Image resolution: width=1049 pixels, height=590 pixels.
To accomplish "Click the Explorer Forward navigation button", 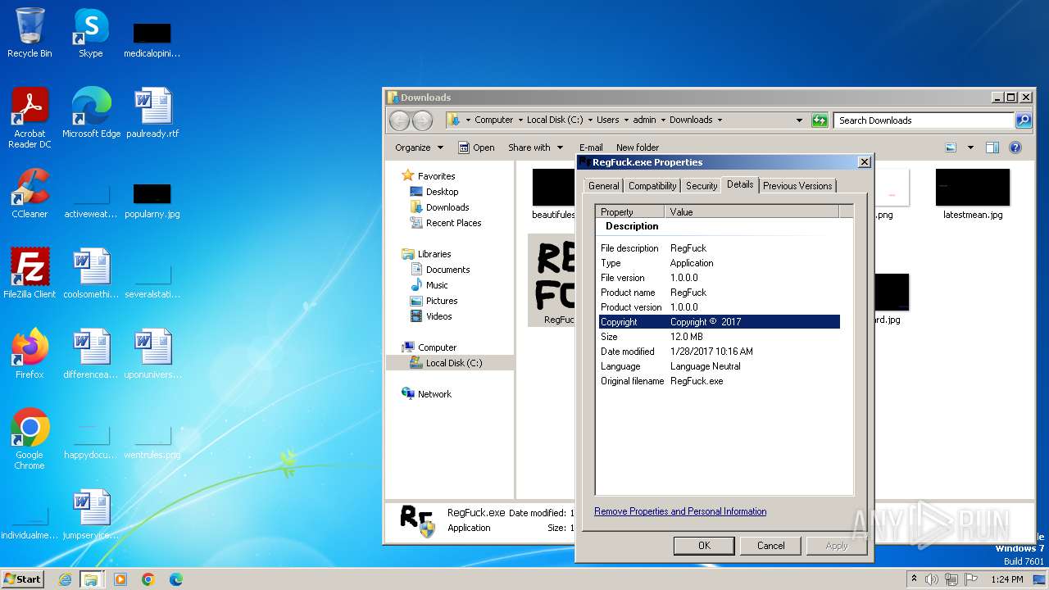I will [422, 120].
